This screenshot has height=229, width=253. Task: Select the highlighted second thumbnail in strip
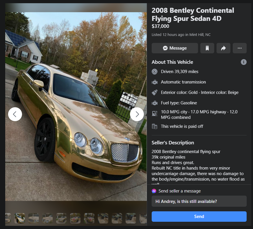point(20,218)
